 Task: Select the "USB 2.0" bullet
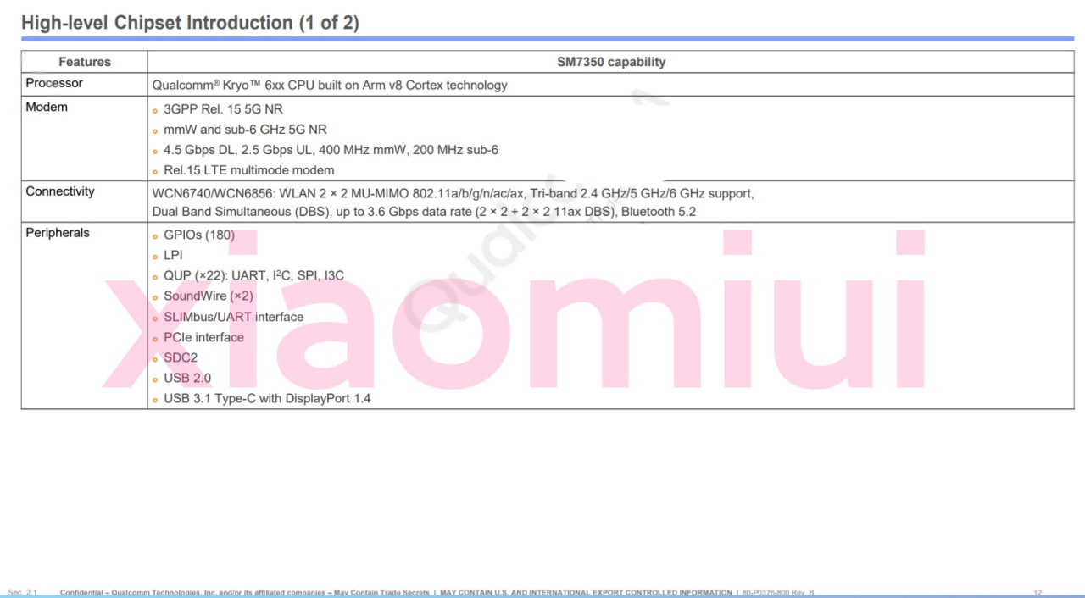tap(187, 378)
